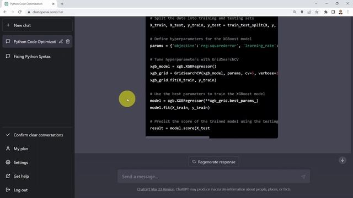
Task: Open Get help link
Action: [38, 176]
